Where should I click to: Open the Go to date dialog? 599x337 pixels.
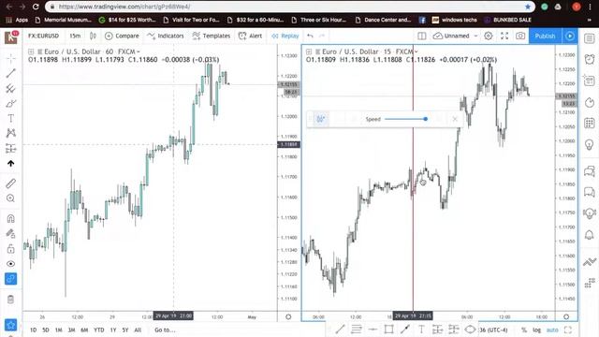tap(165, 330)
